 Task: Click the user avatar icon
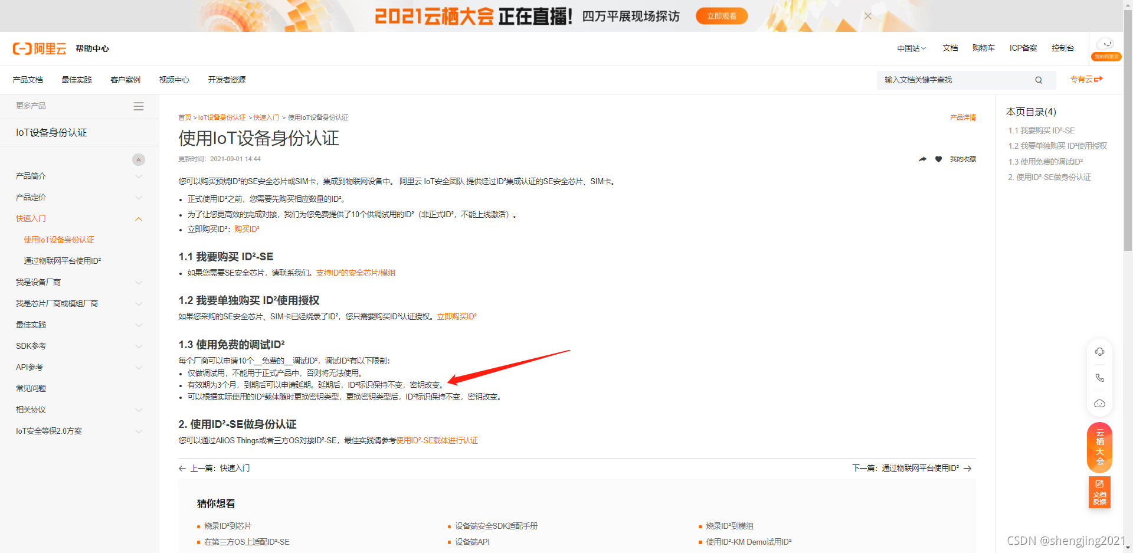pos(1106,45)
